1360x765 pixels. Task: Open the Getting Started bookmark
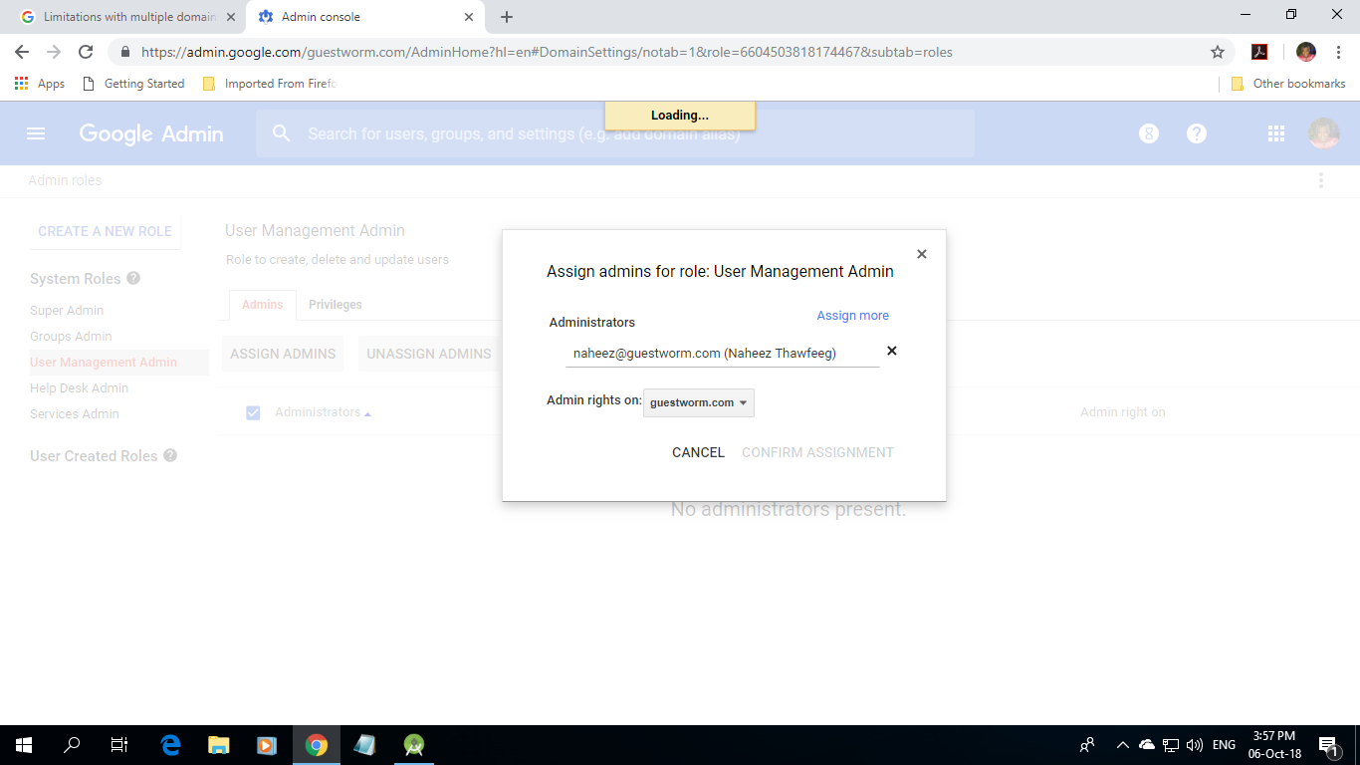coord(133,84)
